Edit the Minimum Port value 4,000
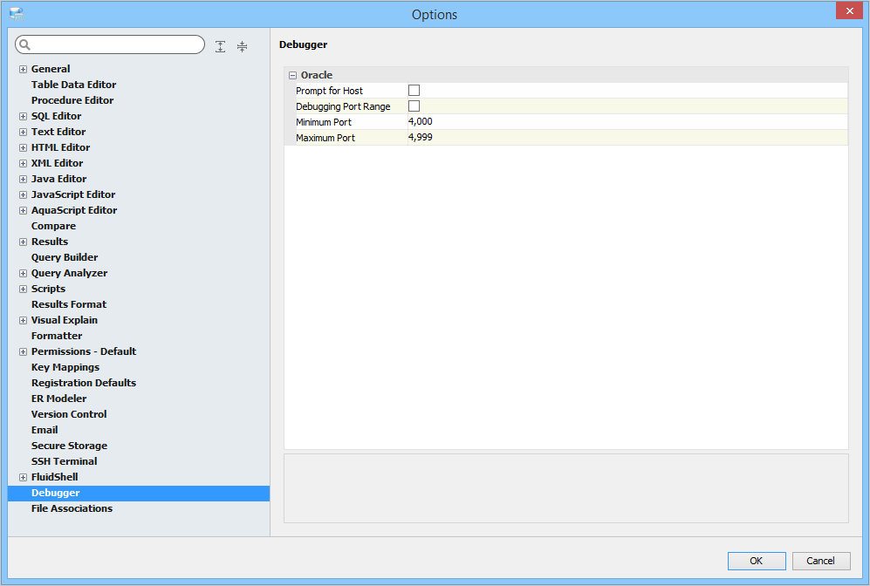The image size is (870, 586). [x=420, y=121]
